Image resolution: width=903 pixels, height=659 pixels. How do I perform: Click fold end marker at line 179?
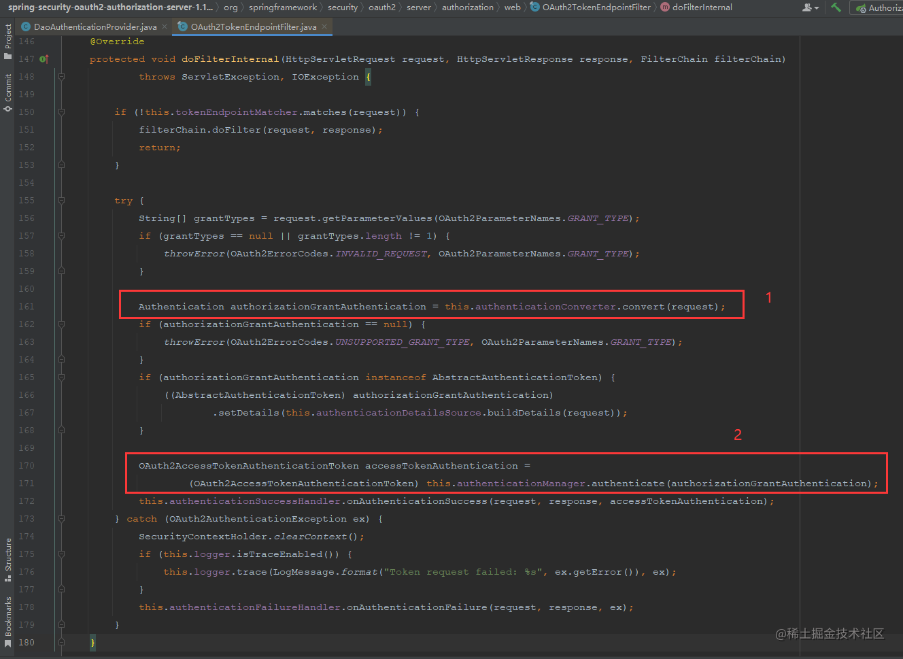(61, 625)
